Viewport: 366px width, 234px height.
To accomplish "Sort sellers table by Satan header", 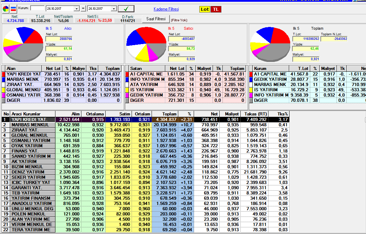I will (147, 69).
